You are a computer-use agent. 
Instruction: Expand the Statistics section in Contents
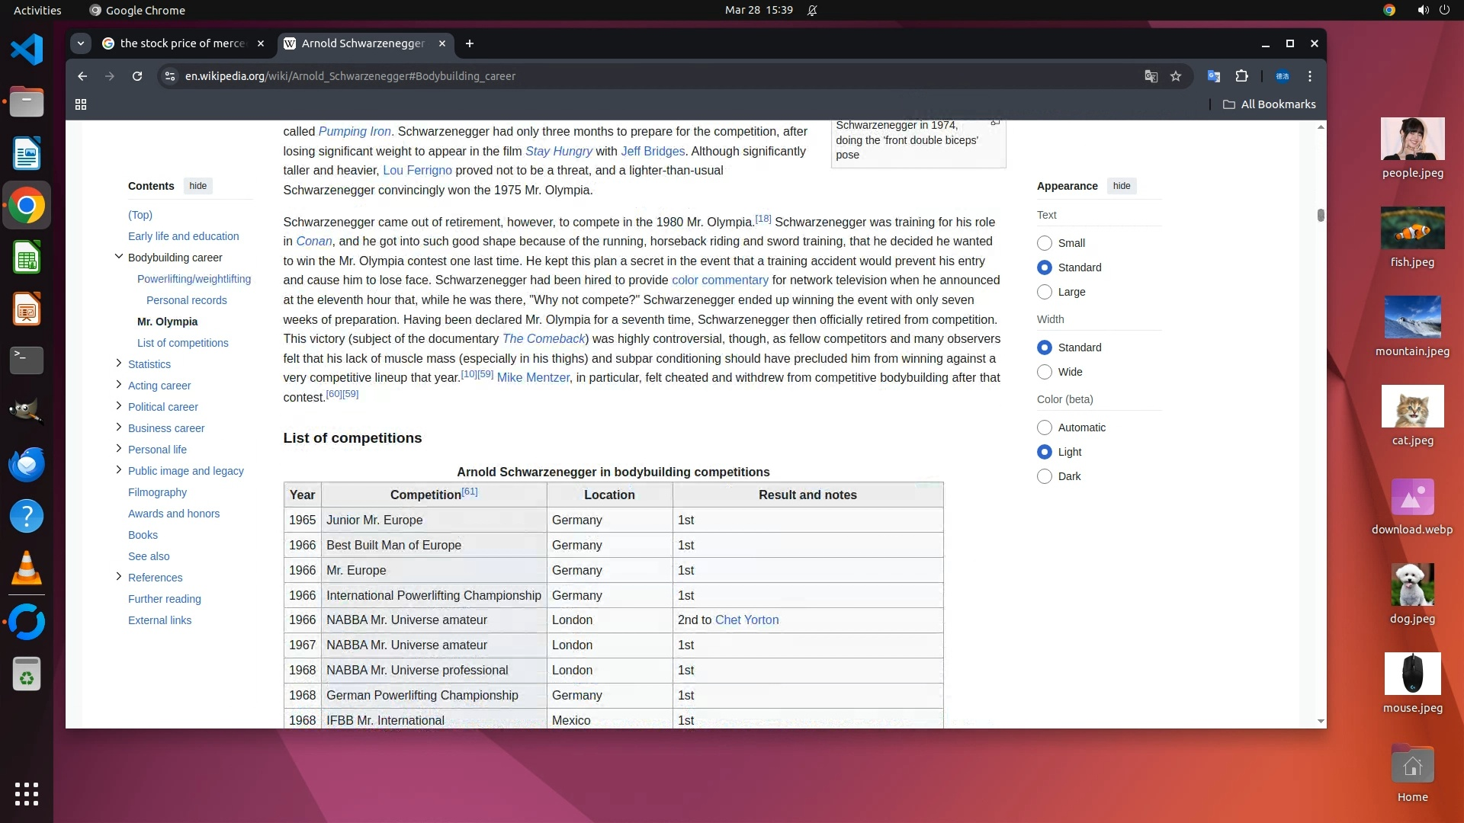(x=119, y=363)
